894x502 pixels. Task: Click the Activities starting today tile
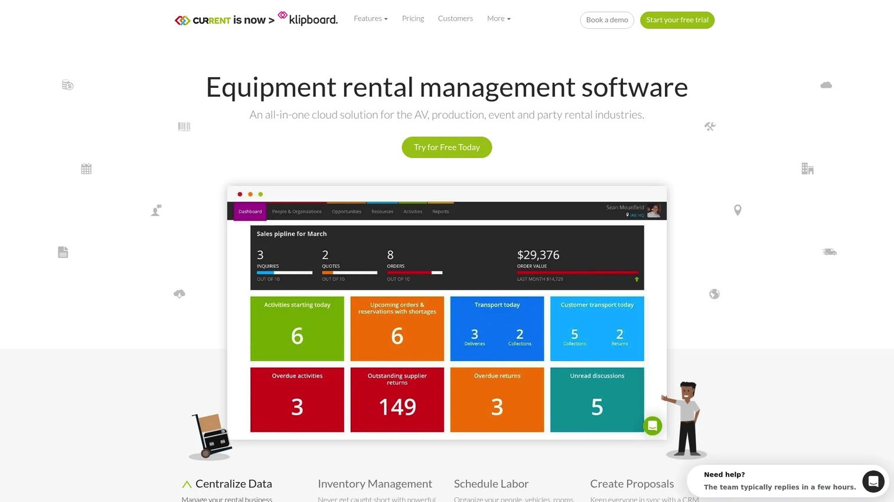click(297, 329)
